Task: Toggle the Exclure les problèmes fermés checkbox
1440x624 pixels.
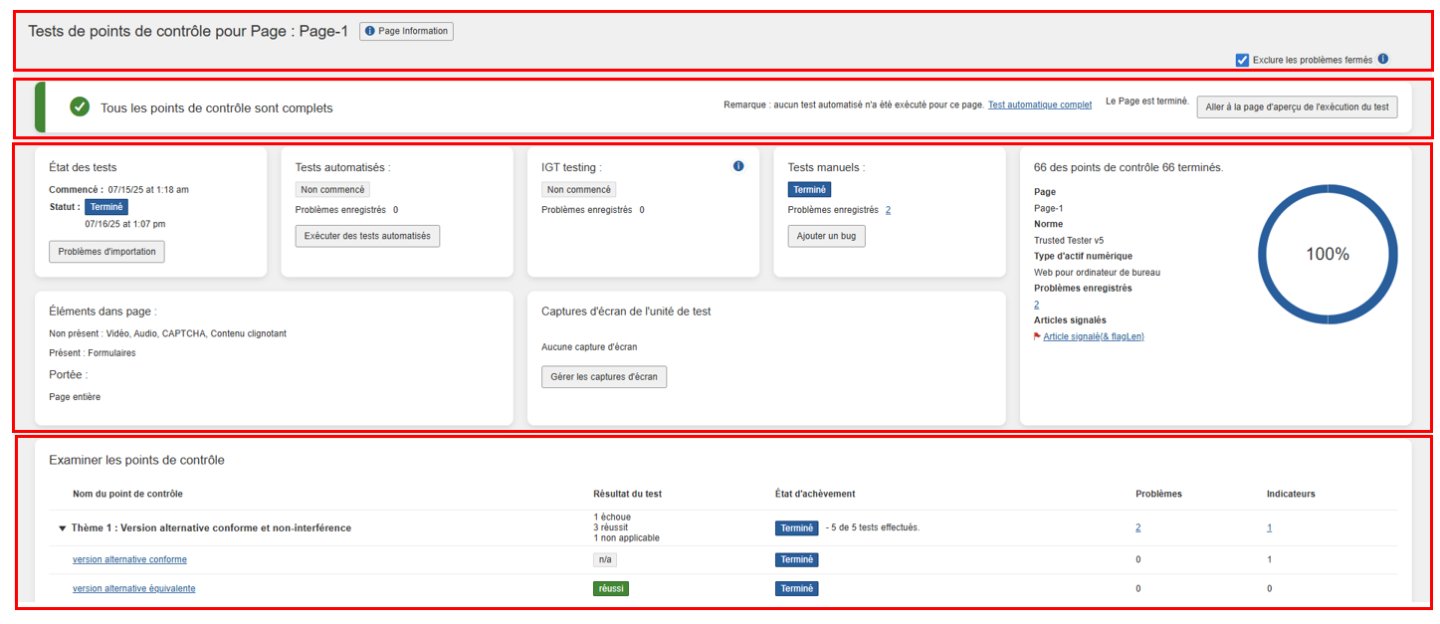Action: point(1242,60)
